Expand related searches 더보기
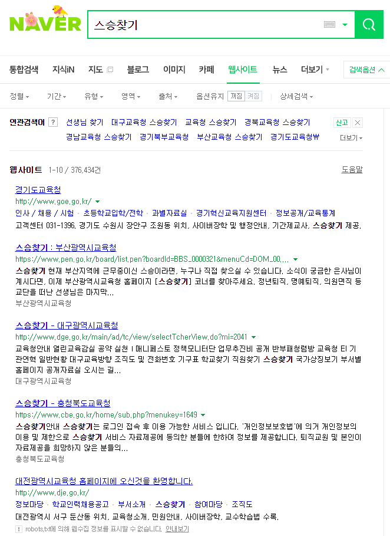 point(351,138)
